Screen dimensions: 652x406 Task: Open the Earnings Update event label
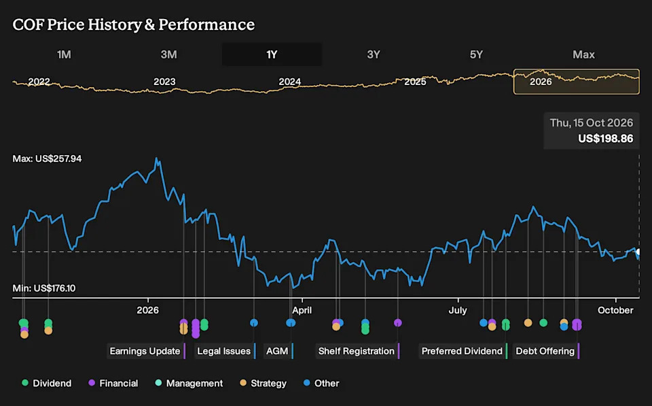(146, 351)
